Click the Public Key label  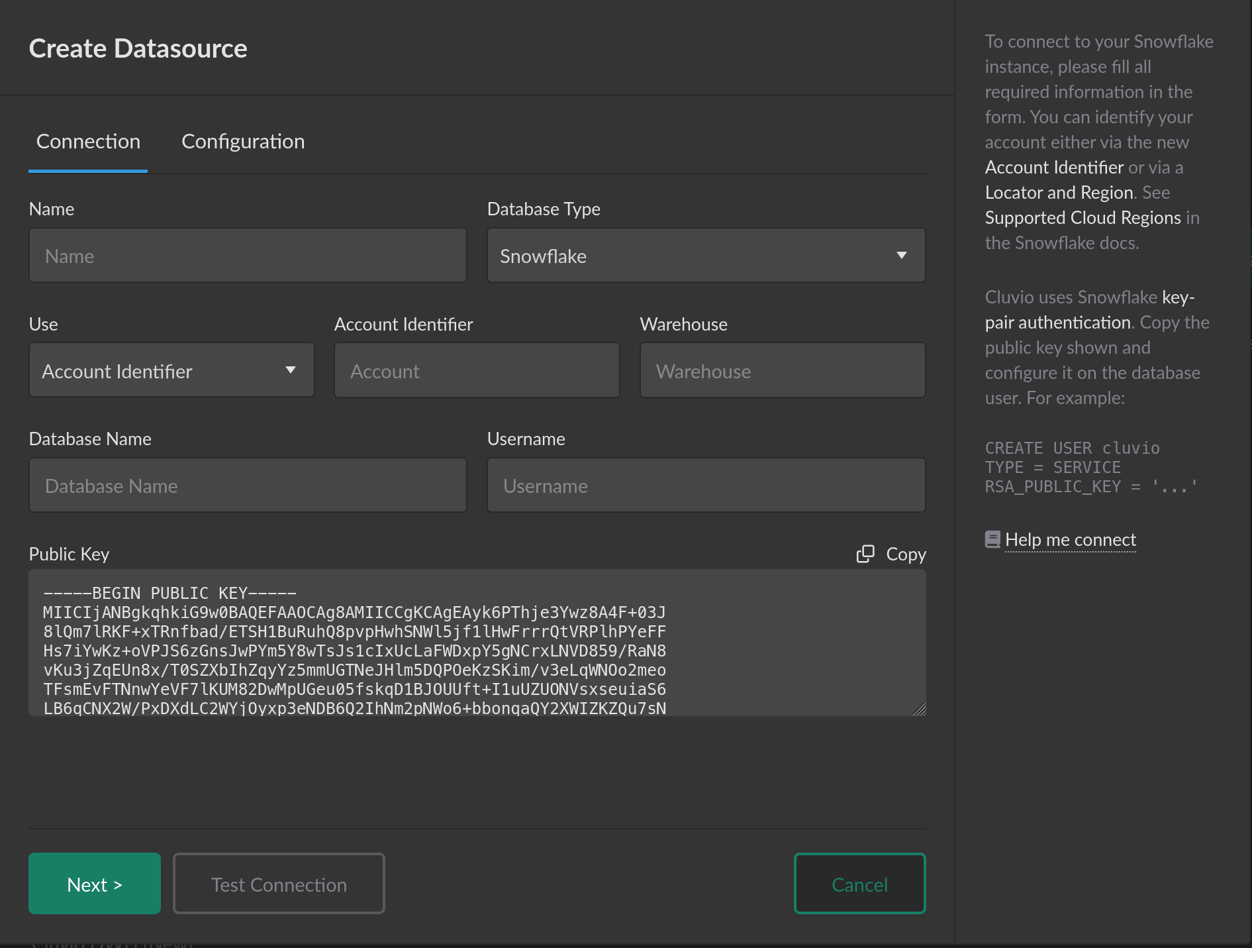pos(69,554)
